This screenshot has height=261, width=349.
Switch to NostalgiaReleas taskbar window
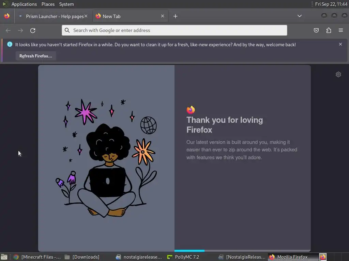(x=242, y=257)
